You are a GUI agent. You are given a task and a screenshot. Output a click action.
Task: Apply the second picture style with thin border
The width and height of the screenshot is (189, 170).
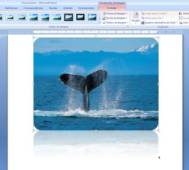click(22, 17)
